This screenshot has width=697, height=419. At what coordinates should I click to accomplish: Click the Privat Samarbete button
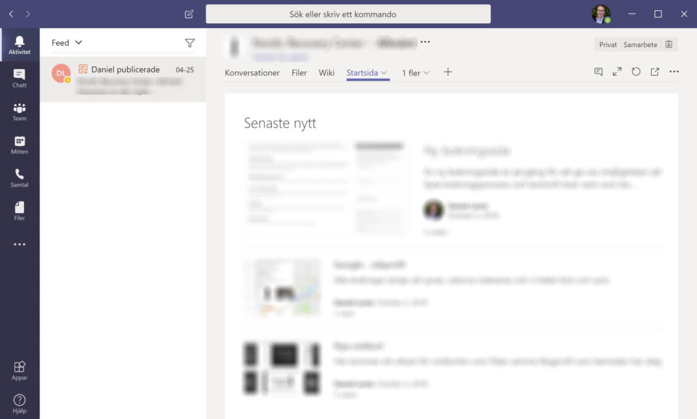click(635, 44)
